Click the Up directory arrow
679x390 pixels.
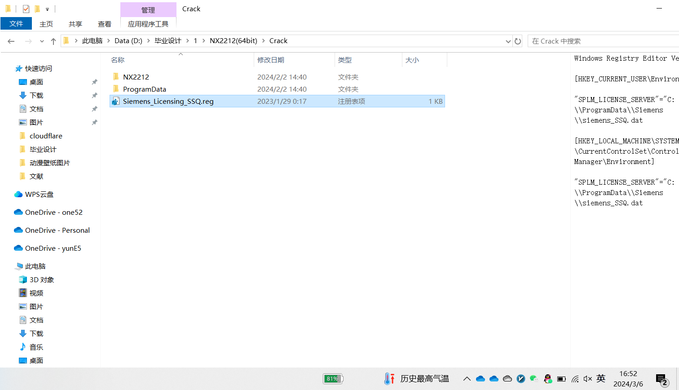coord(53,41)
